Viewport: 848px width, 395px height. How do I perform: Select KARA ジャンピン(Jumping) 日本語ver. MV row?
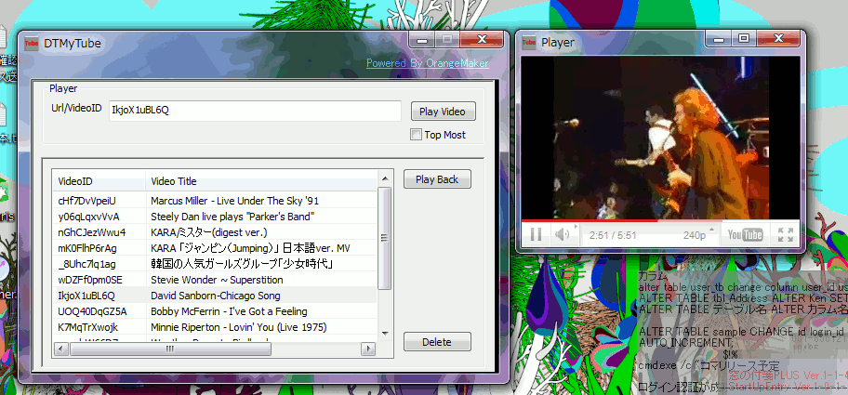215,248
